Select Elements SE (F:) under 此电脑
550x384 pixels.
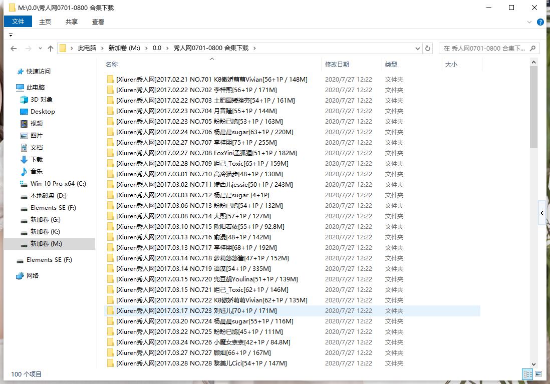click(x=53, y=208)
